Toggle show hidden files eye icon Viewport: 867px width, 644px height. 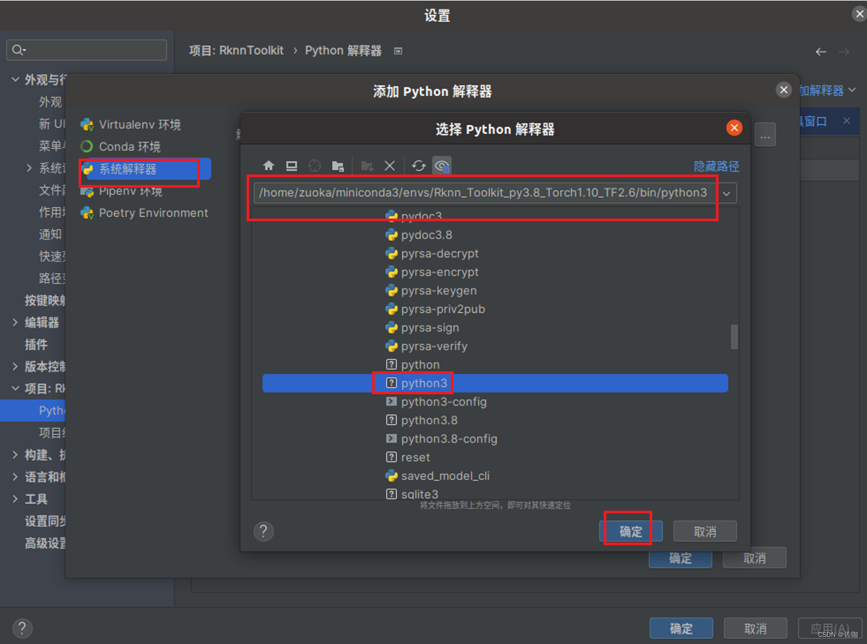tap(442, 166)
